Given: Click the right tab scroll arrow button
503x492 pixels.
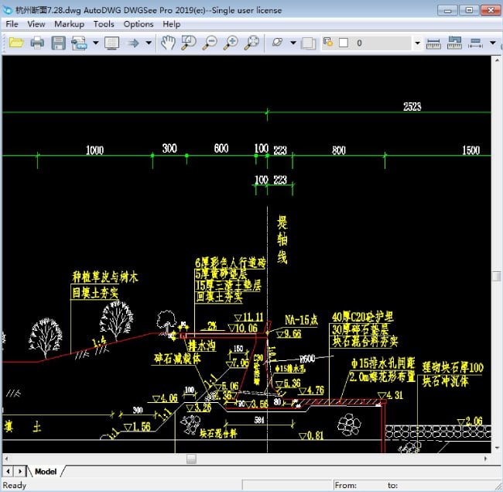Looking at the screenshot, I should (x=20, y=471).
